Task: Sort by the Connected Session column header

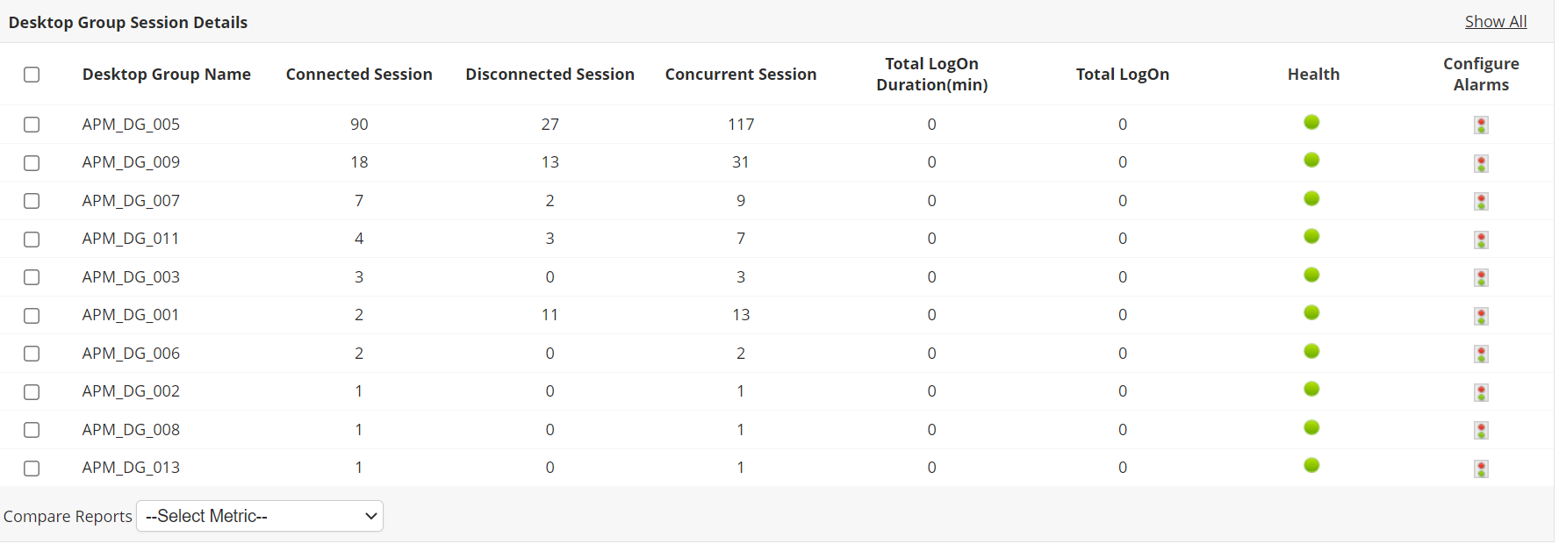Action: click(x=359, y=74)
